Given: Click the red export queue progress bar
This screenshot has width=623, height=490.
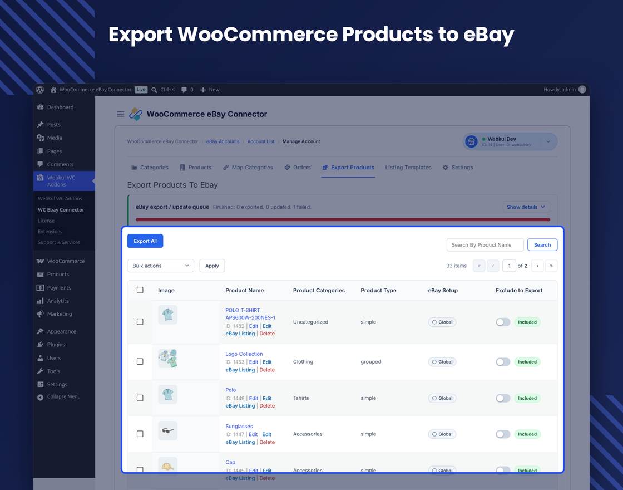Looking at the screenshot, I should 343,219.
